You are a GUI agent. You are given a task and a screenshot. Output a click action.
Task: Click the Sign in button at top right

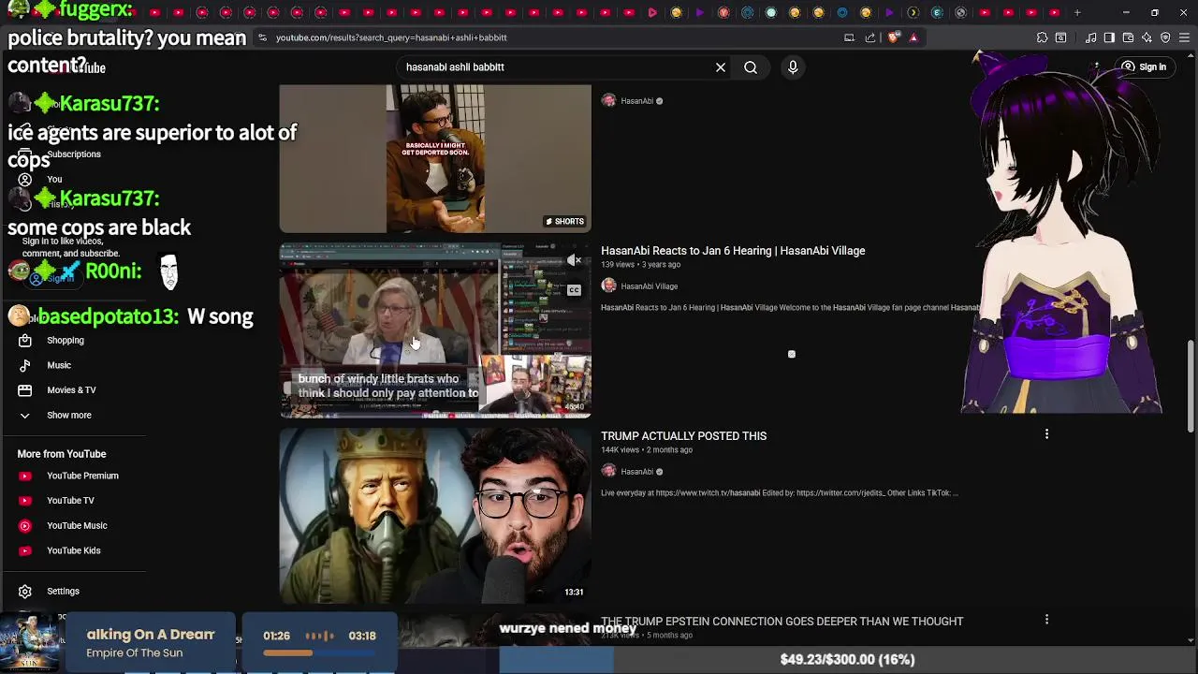click(1144, 67)
